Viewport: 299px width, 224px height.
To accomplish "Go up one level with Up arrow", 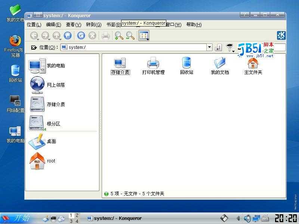I will pos(57,35).
